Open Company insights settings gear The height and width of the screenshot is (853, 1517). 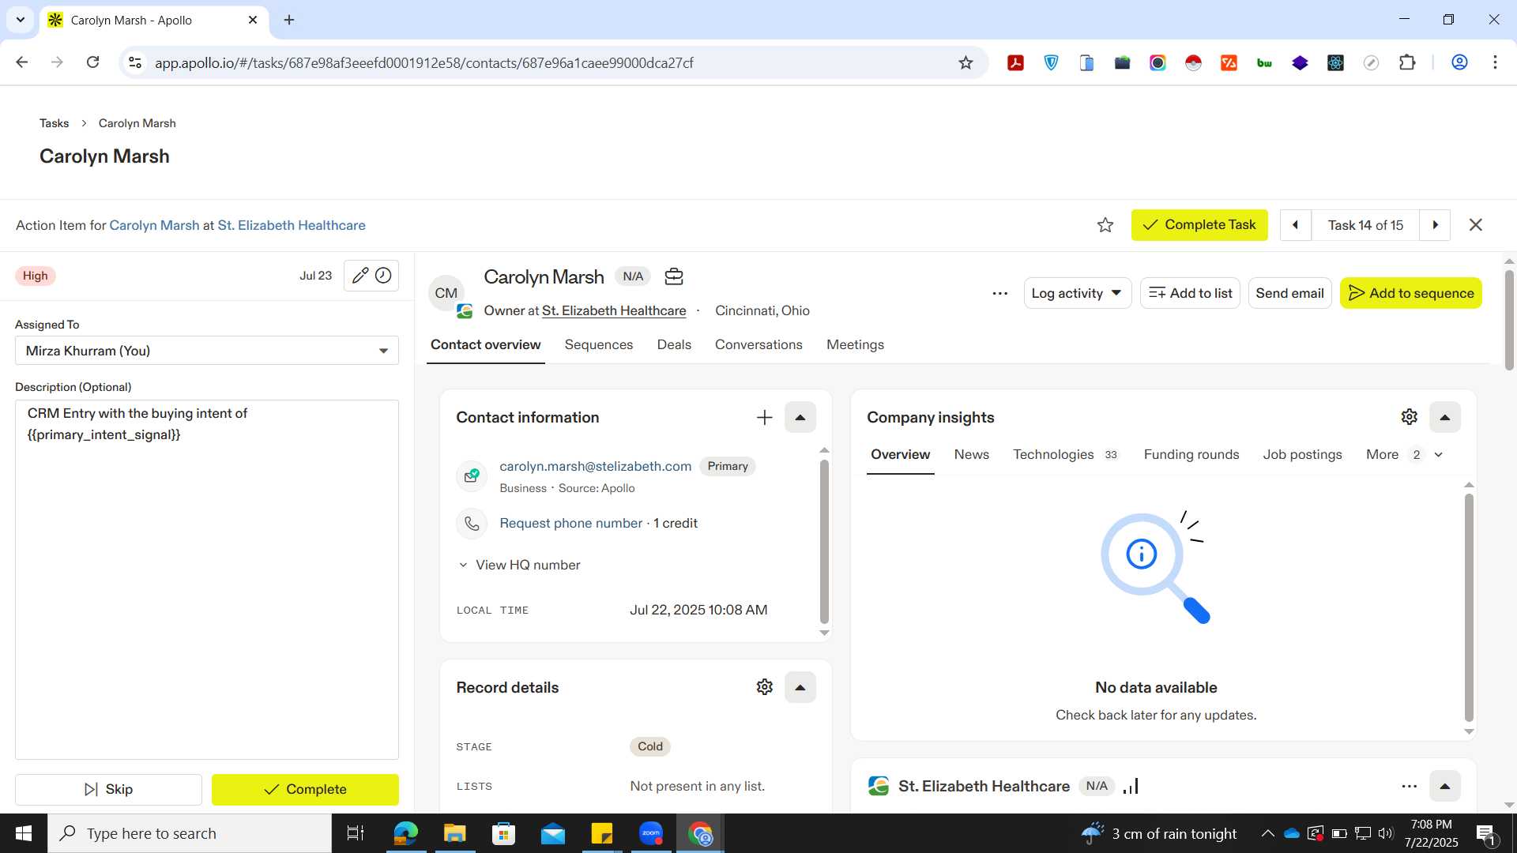point(1409,417)
